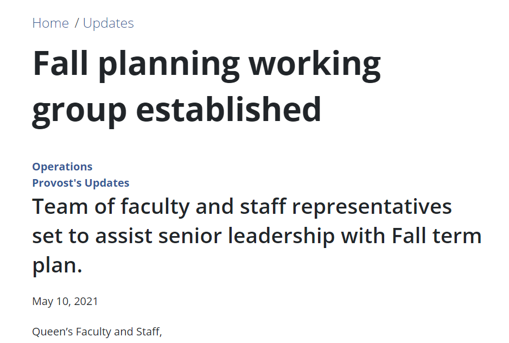Click the word "plan." ending the subheading

[57, 266]
